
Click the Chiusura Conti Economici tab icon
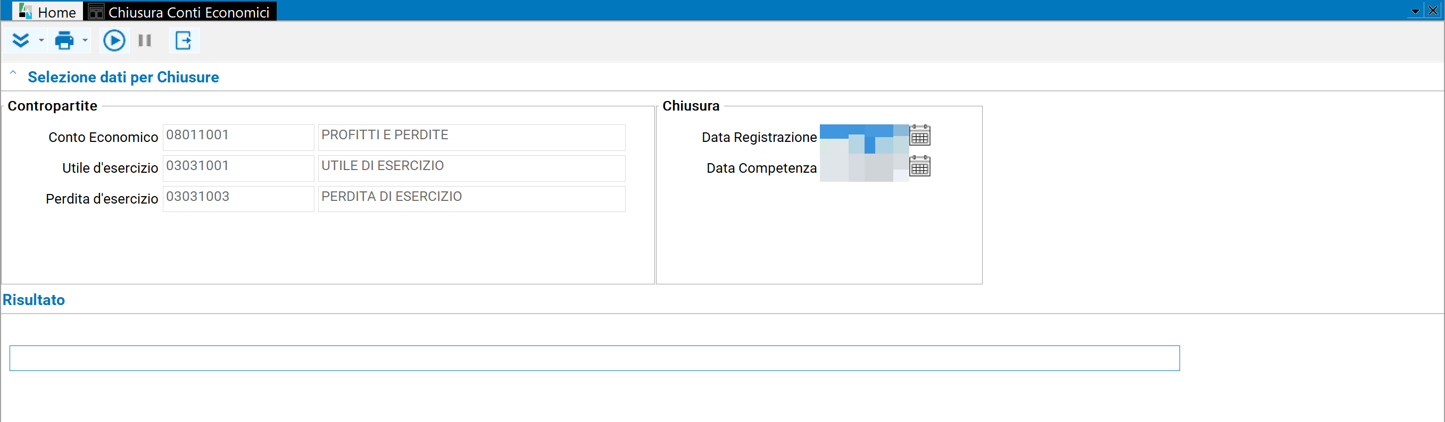coord(96,11)
